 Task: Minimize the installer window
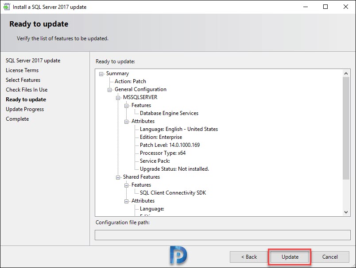[306, 7]
